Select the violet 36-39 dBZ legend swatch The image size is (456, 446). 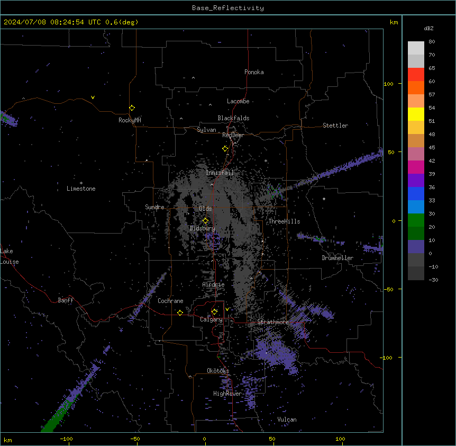pyautogui.click(x=416, y=181)
